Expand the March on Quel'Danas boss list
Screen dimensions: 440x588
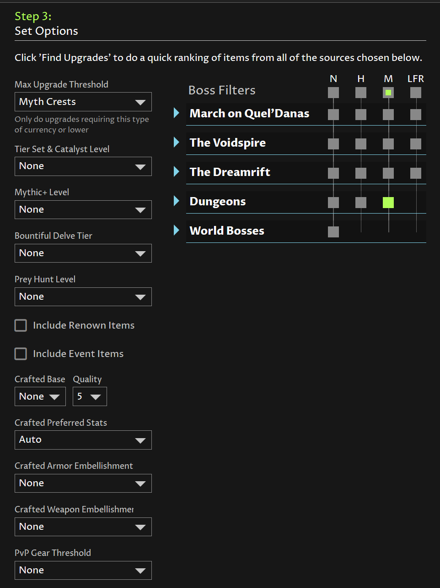tap(177, 113)
